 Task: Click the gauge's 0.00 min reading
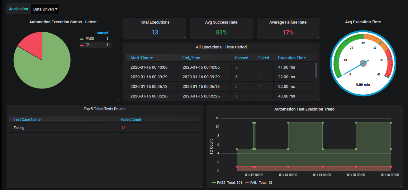[363, 84]
